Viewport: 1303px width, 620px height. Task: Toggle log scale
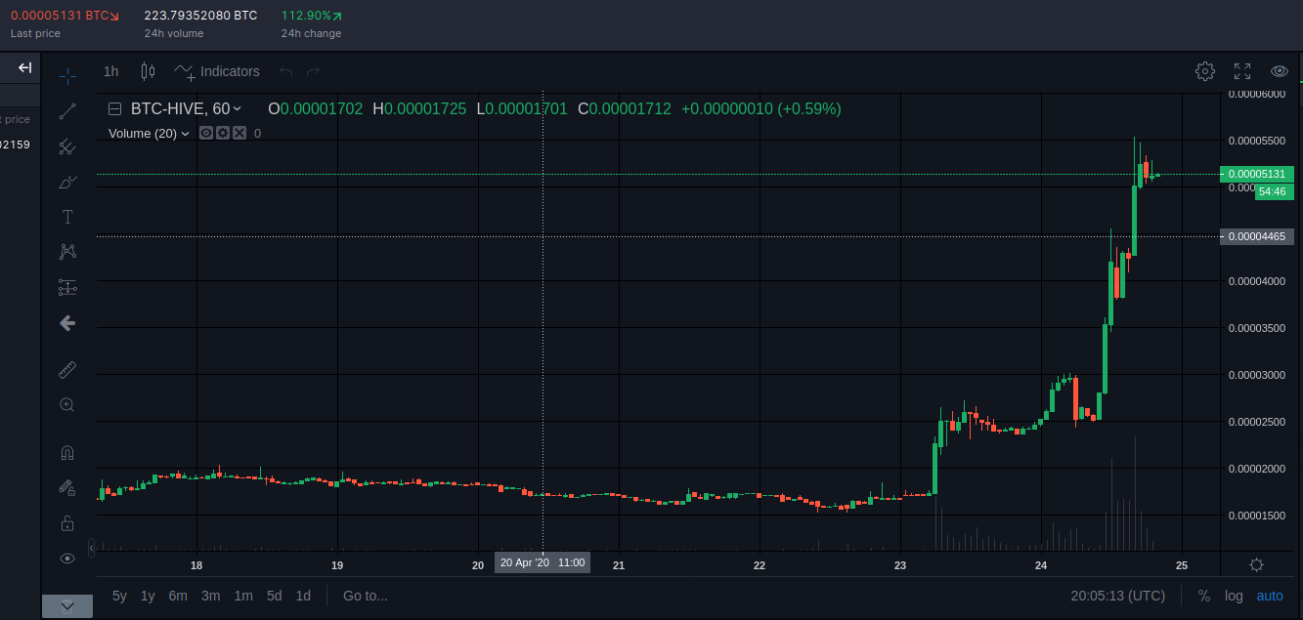coord(1234,596)
